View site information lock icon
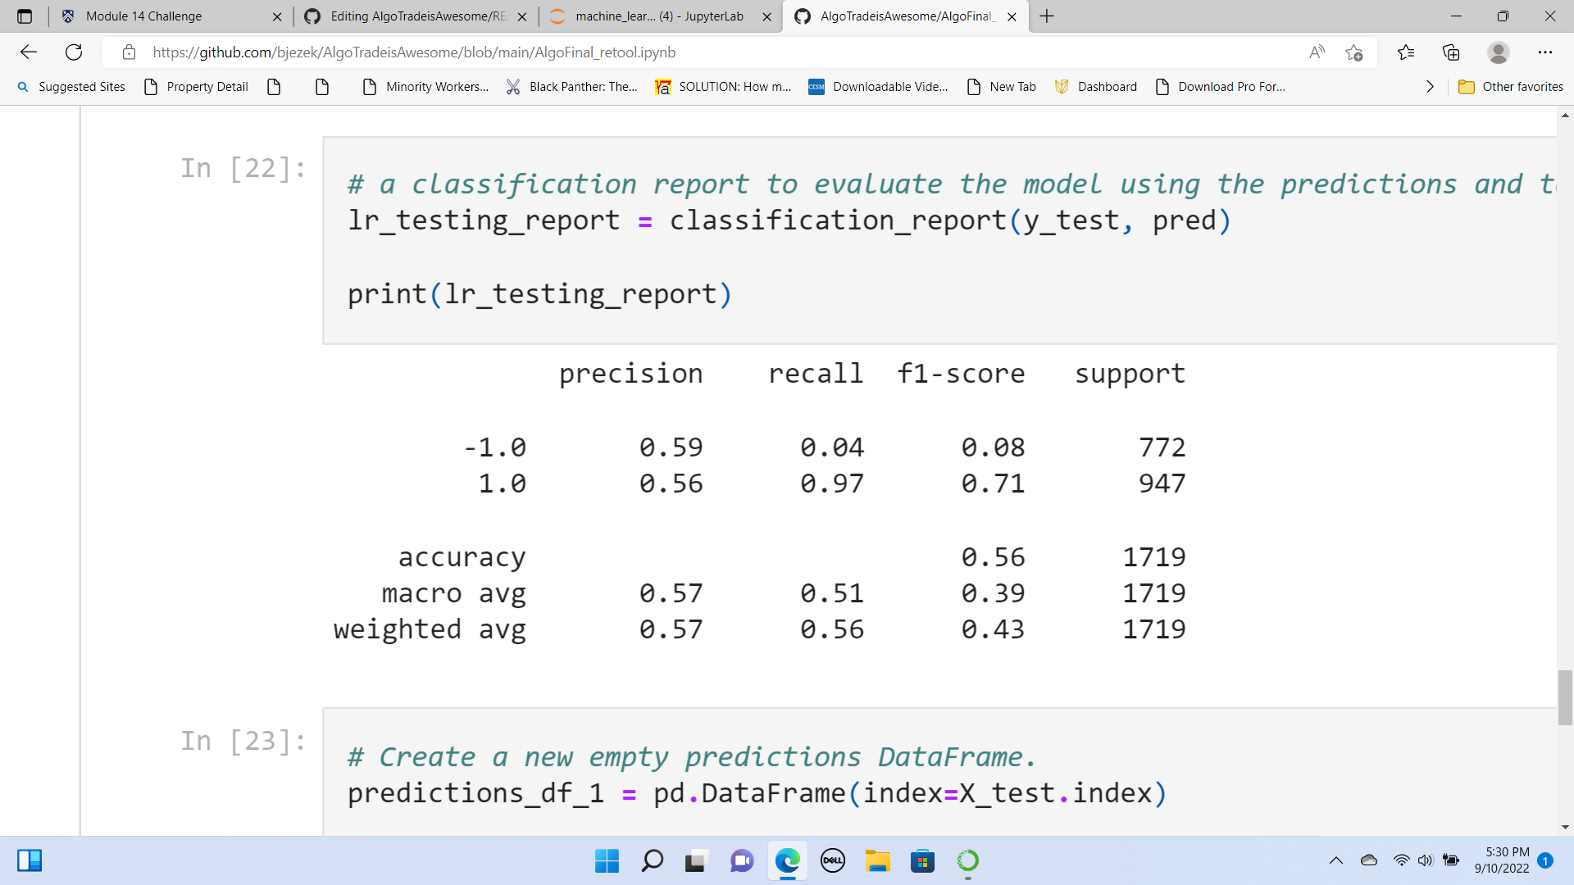This screenshot has width=1574, height=885. tap(129, 52)
